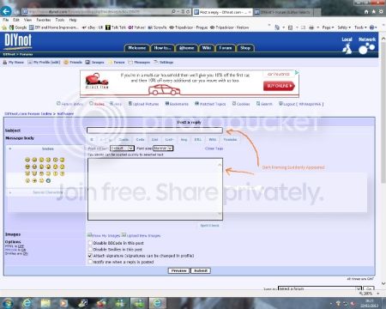Viewport: 386px width, 309px height.
Task: Open the Forum tab in navigation
Action: pos(226,48)
